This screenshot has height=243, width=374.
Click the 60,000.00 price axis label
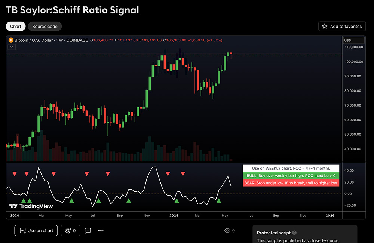(x=353, y=120)
